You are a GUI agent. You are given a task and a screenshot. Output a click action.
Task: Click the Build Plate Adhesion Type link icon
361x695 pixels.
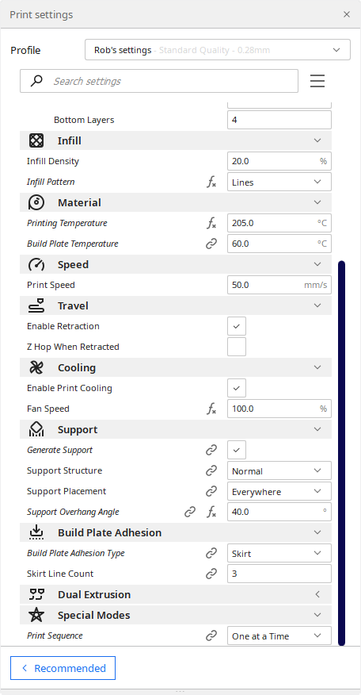[x=211, y=553]
